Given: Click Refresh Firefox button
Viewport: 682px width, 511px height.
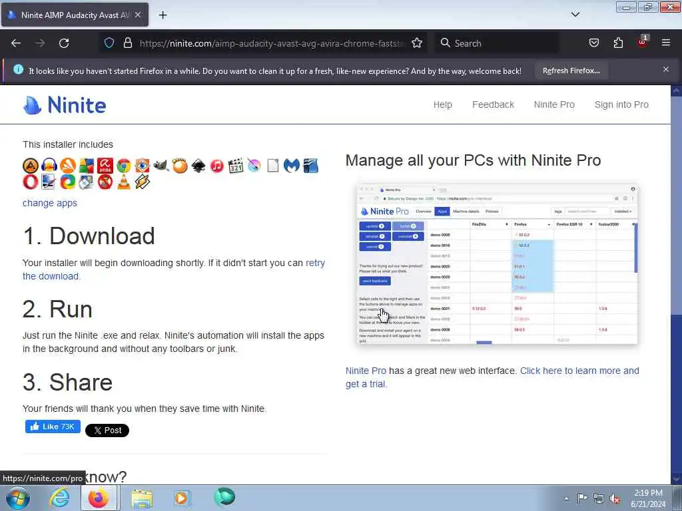Looking at the screenshot, I should (571, 71).
